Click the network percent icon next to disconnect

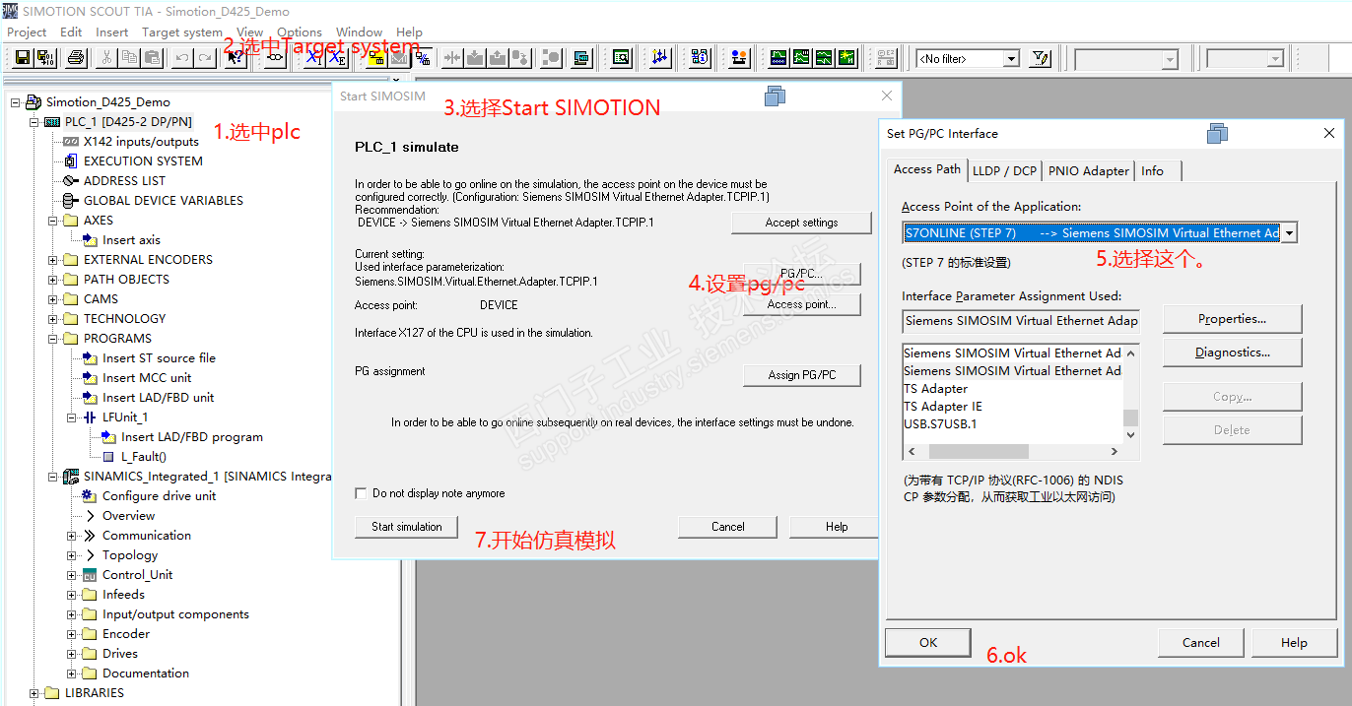point(423,58)
